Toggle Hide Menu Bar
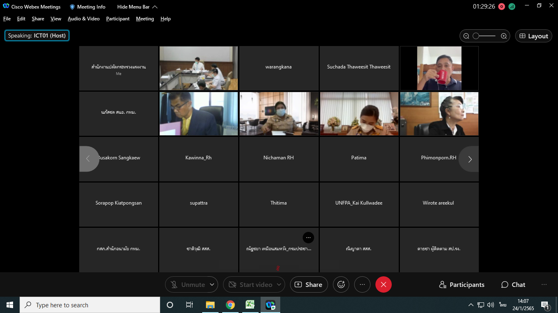The height and width of the screenshot is (313, 558). click(x=137, y=7)
